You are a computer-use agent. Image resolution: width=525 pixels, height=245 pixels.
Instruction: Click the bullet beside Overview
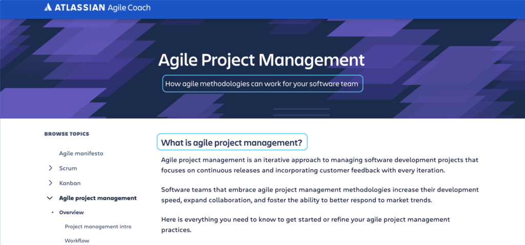(x=52, y=212)
